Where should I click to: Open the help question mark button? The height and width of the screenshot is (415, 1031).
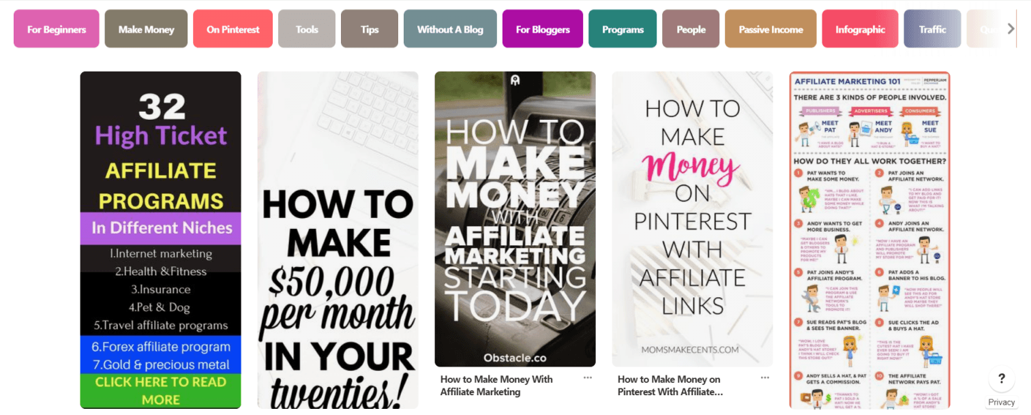(1001, 380)
